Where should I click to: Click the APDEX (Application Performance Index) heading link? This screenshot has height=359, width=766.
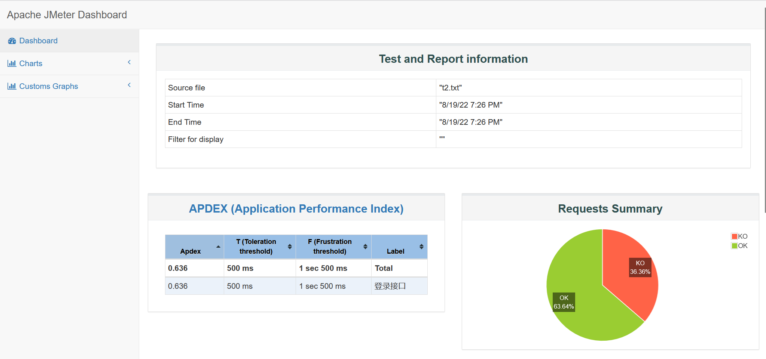(296, 208)
